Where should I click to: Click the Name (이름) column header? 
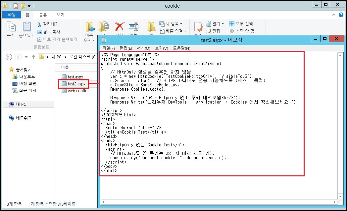(x=65, y=67)
